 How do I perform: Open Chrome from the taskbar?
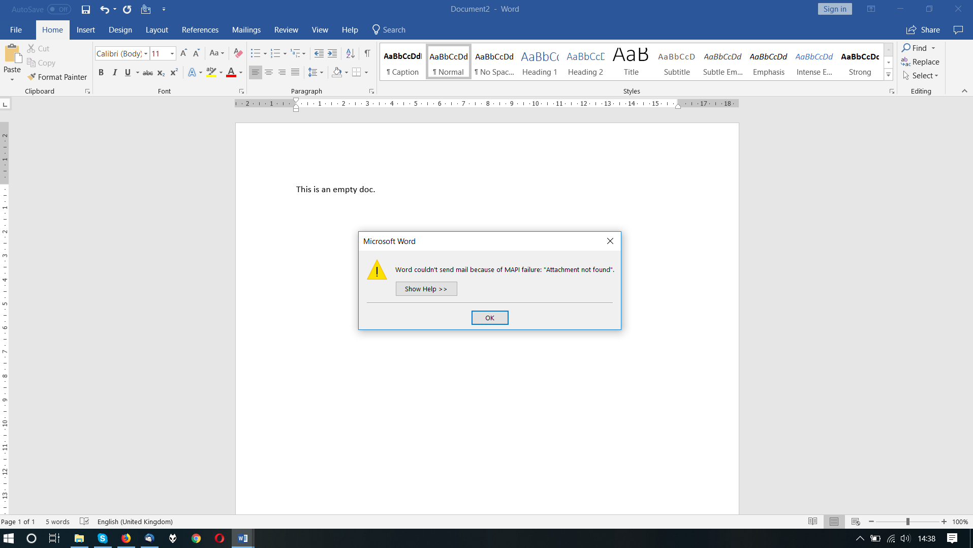pyautogui.click(x=196, y=538)
